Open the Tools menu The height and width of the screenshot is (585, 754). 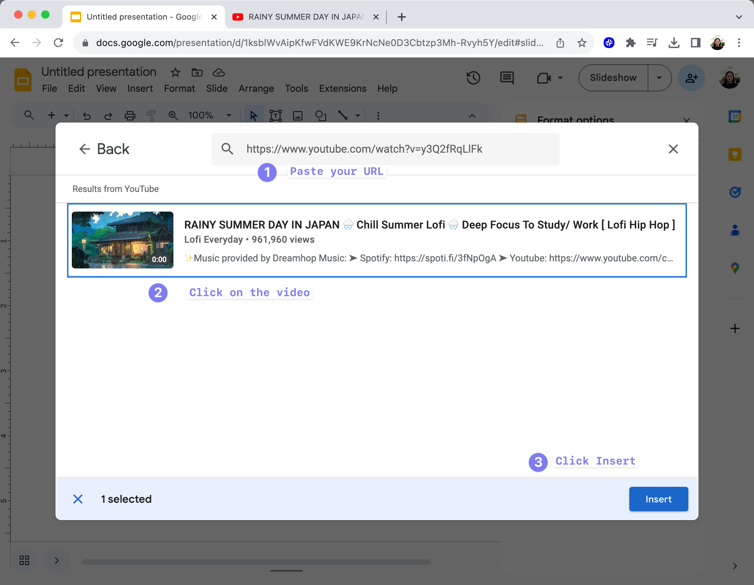click(296, 88)
